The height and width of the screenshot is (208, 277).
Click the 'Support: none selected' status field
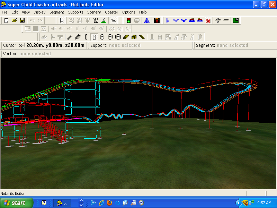click(140, 45)
